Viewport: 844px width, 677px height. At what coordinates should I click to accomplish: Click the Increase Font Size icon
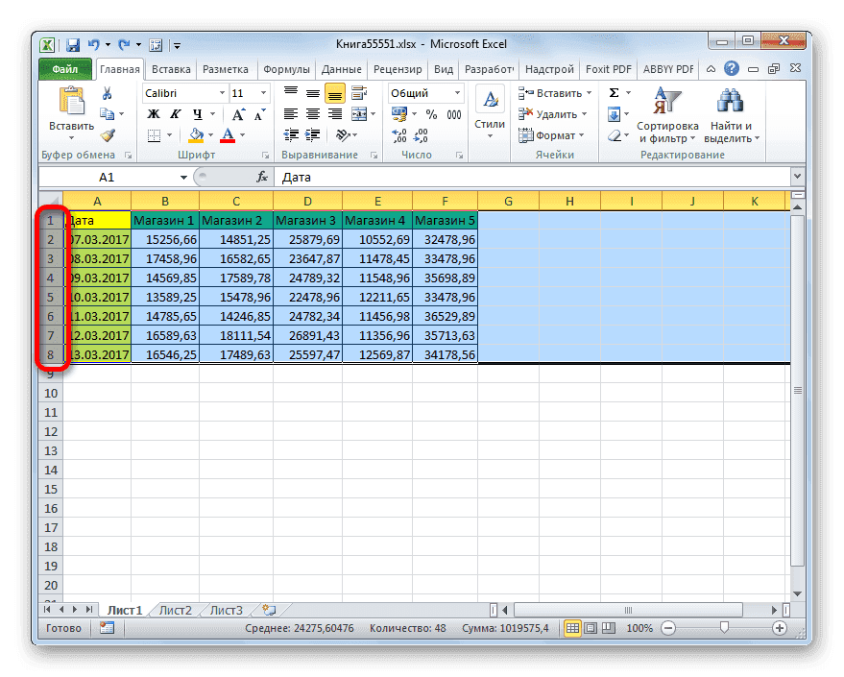tap(237, 111)
